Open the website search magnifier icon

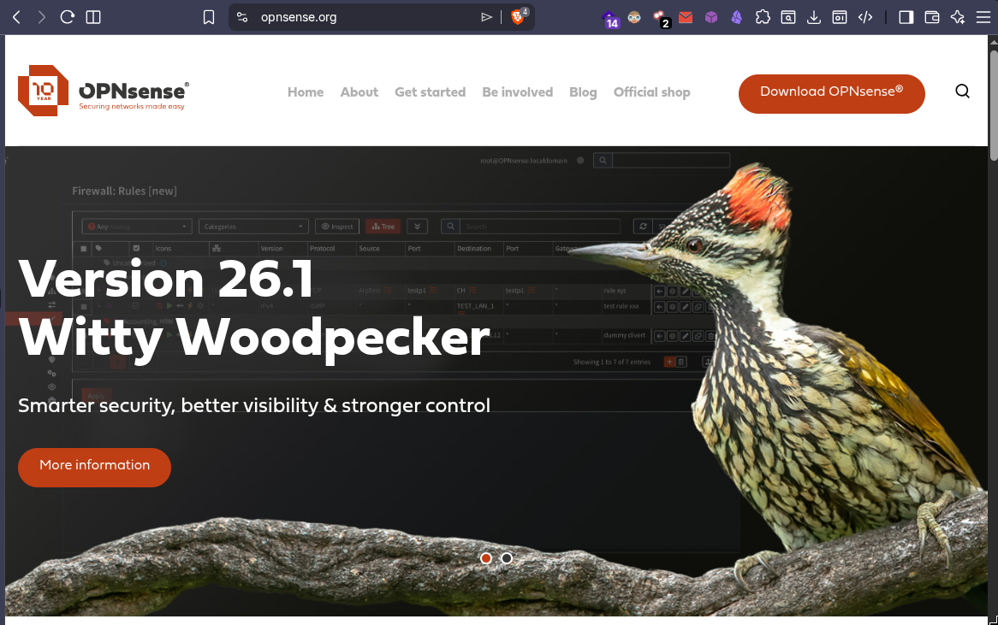[962, 91]
